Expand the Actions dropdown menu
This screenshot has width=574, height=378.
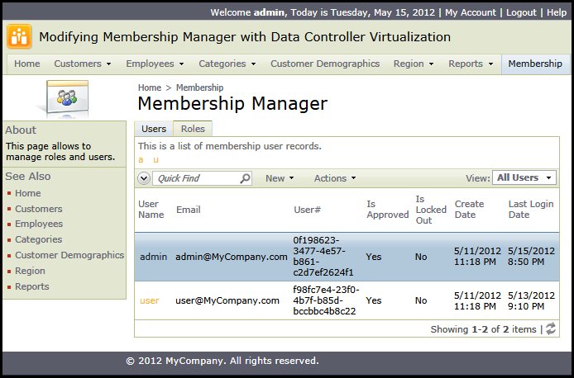point(335,178)
